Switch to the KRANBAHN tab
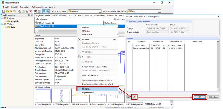223x109 pixels. point(99,16)
